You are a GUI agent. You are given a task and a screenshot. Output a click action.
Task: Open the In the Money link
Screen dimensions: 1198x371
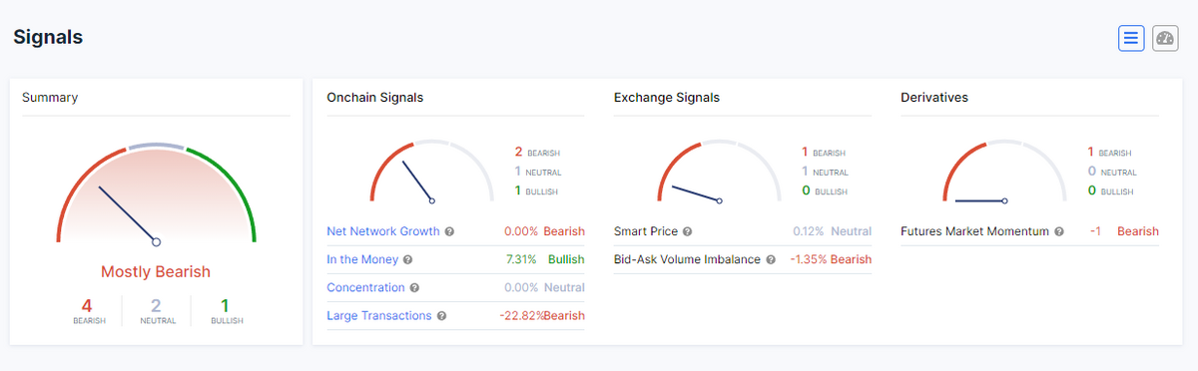coord(362,259)
